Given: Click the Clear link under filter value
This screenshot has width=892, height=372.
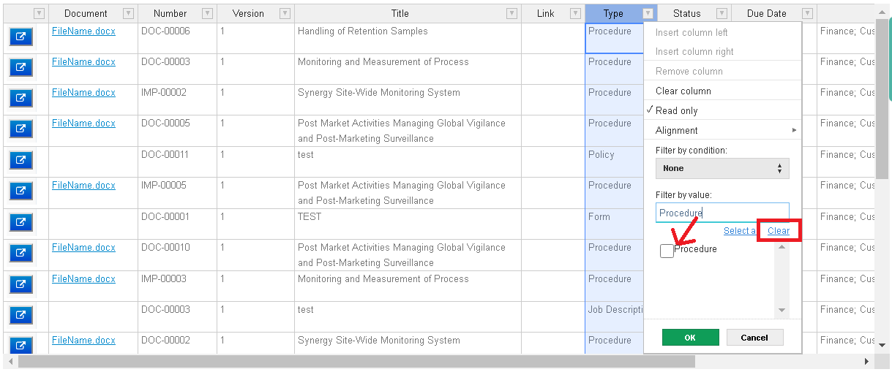Looking at the screenshot, I should point(779,230).
